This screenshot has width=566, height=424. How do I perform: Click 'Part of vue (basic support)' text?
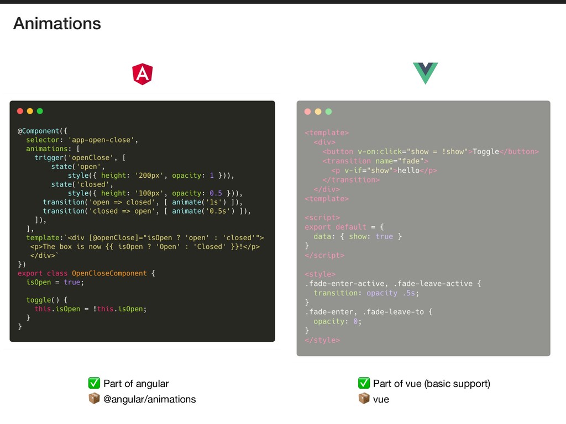[x=432, y=384]
